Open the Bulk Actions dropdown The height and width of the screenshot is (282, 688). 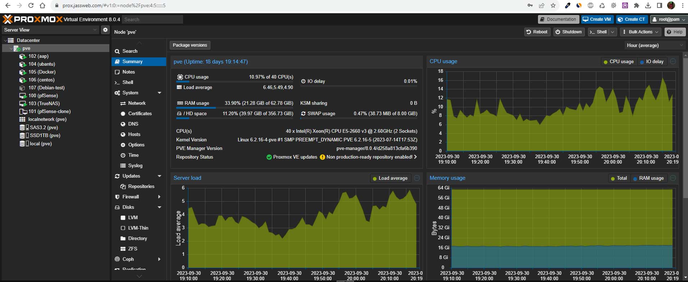pos(641,32)
